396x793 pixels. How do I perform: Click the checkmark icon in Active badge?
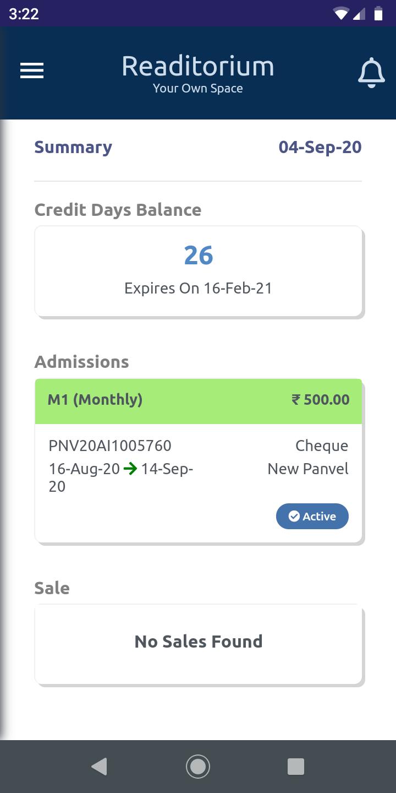pos(294,516)
